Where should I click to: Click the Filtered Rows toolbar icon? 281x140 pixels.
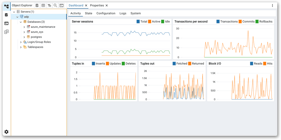tap(49, 5)
